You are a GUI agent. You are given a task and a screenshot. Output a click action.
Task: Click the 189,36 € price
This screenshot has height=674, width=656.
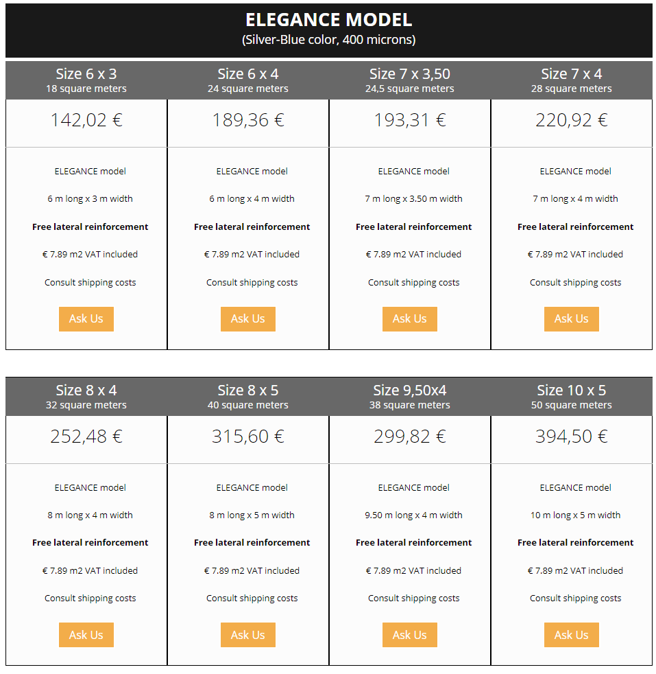(248, 121)
